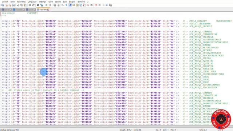
Task: Click the Copy toolbar icon
Action: [21, 5]
